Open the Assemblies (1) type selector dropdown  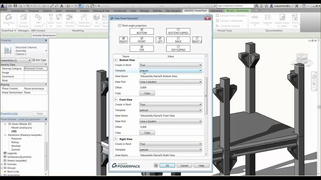[x=16, y=60]
